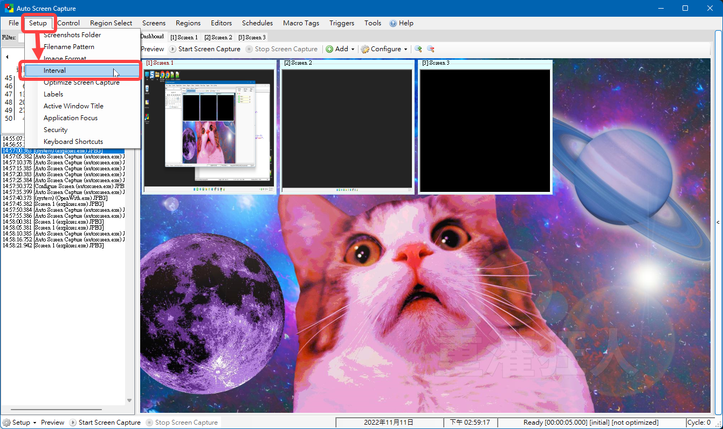Select the 14:57:05.382 Auto Screen Capture entry

[63, 156]
